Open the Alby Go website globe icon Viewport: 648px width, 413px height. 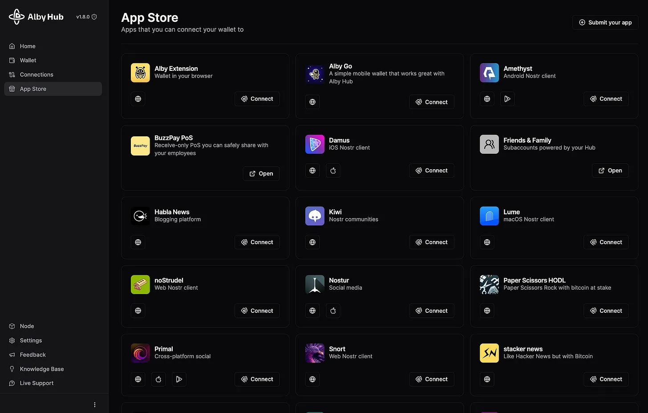[312, 102]
